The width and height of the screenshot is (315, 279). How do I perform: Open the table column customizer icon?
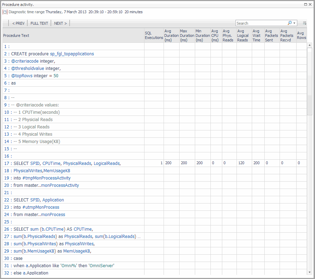[305, 23]
